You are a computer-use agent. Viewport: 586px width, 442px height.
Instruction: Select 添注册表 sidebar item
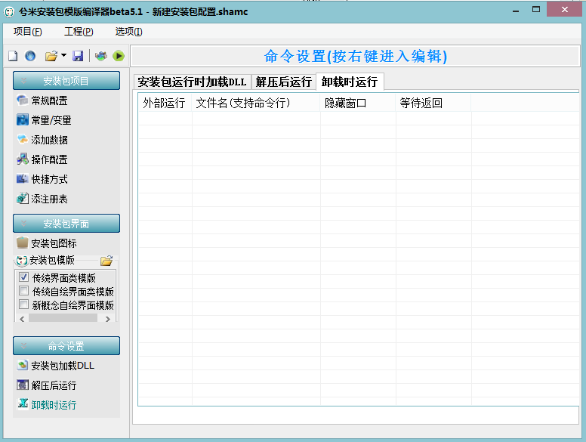click(49, 199)
